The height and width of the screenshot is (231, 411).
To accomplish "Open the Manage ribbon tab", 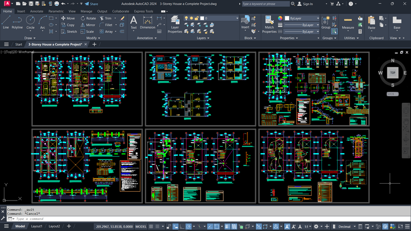I will pos(86,11).
